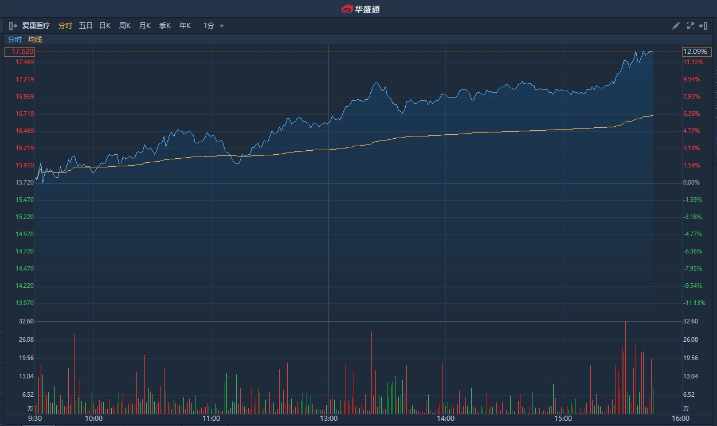Select the 月K monthly chart tab

point(145,26)
